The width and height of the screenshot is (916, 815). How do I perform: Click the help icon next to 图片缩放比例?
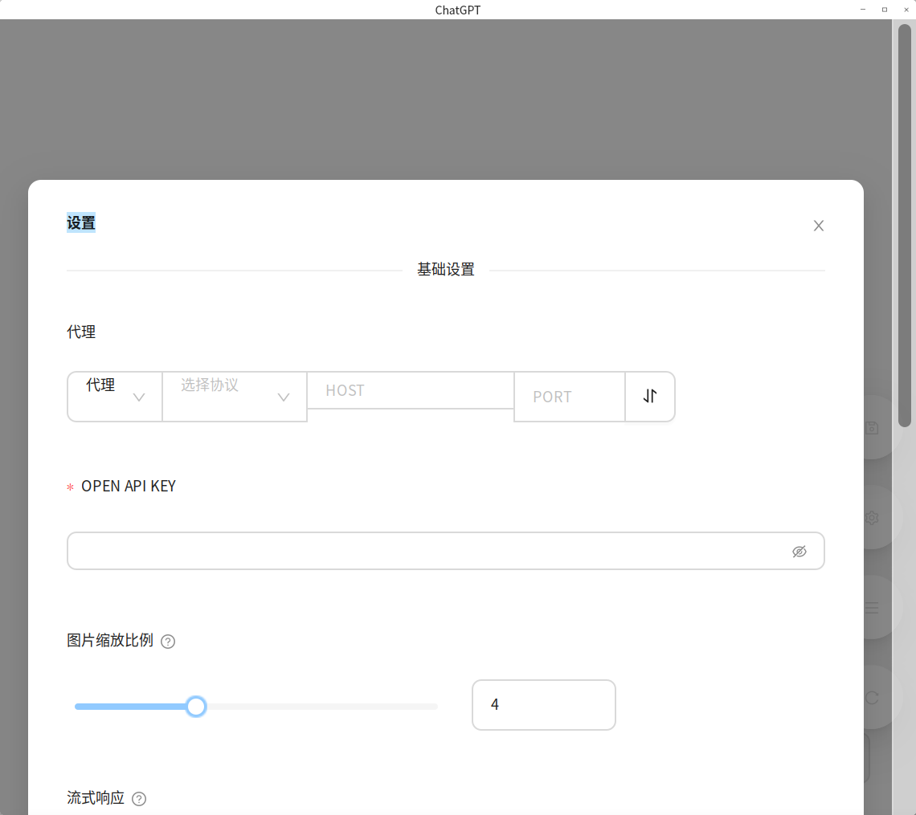[168, 642]
